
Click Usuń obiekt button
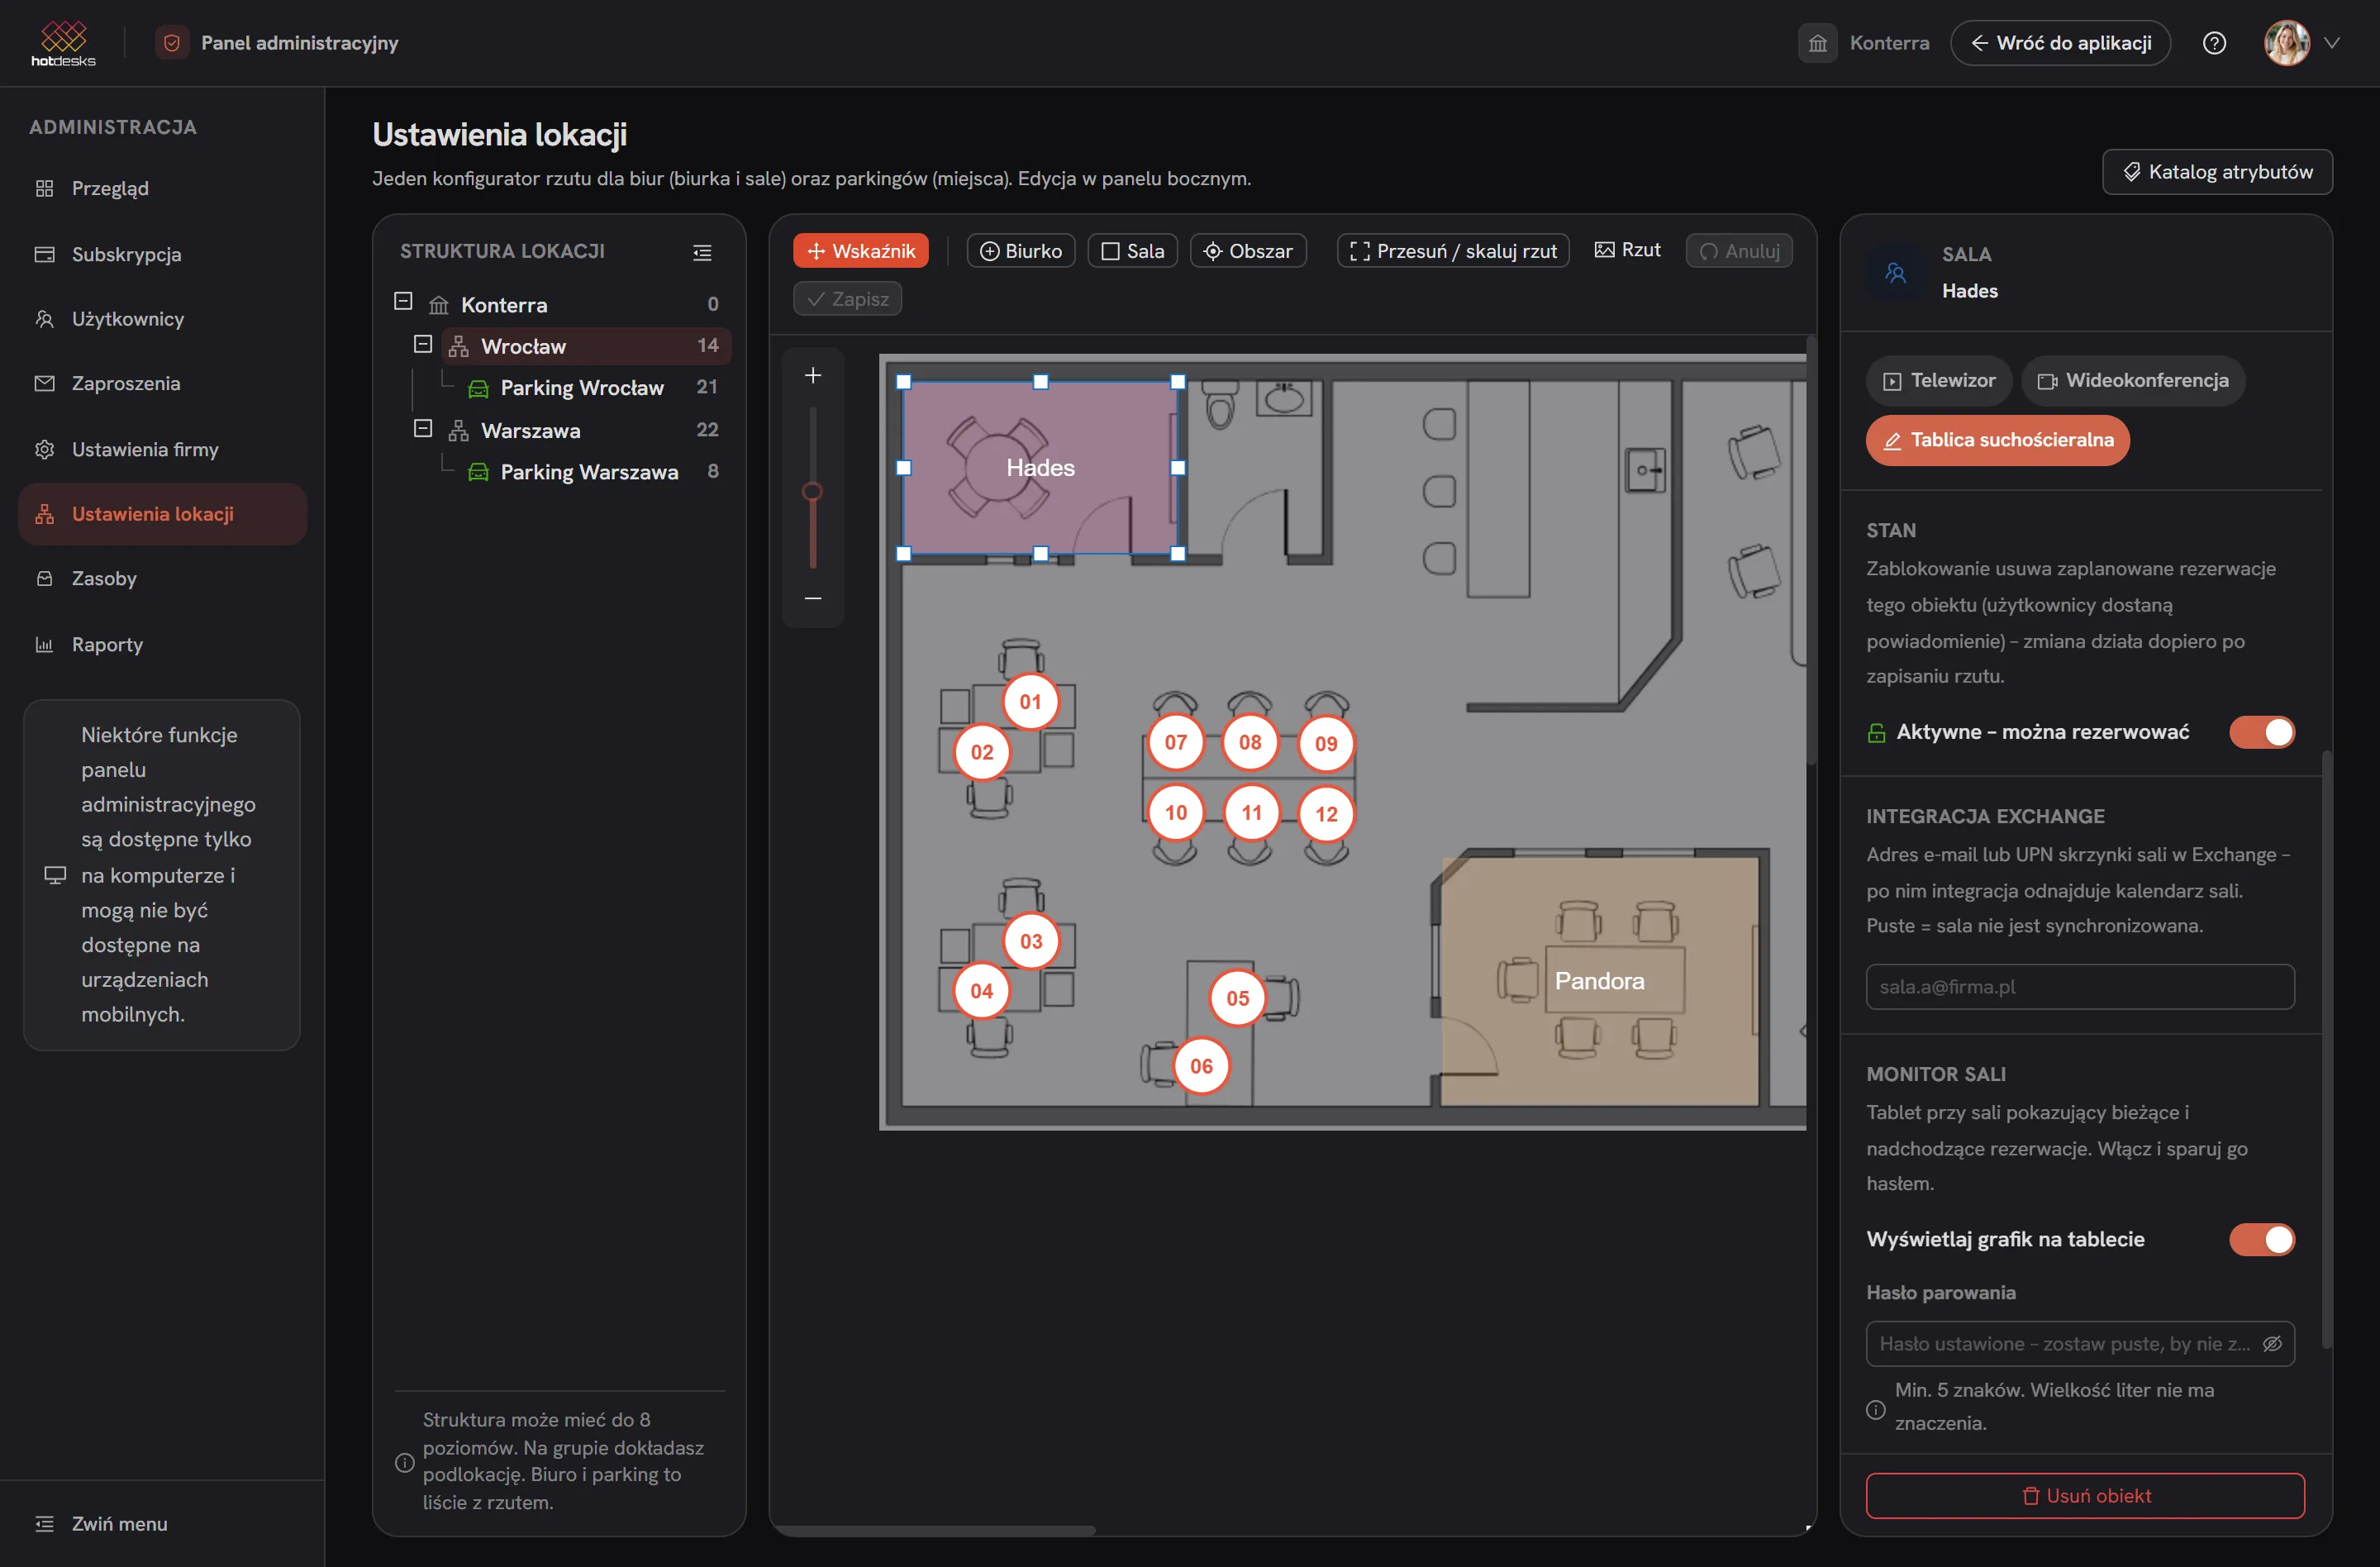(2085, 1496)
